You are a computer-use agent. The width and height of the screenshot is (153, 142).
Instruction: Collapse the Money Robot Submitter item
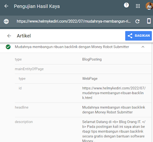click(x=143, y=47)
